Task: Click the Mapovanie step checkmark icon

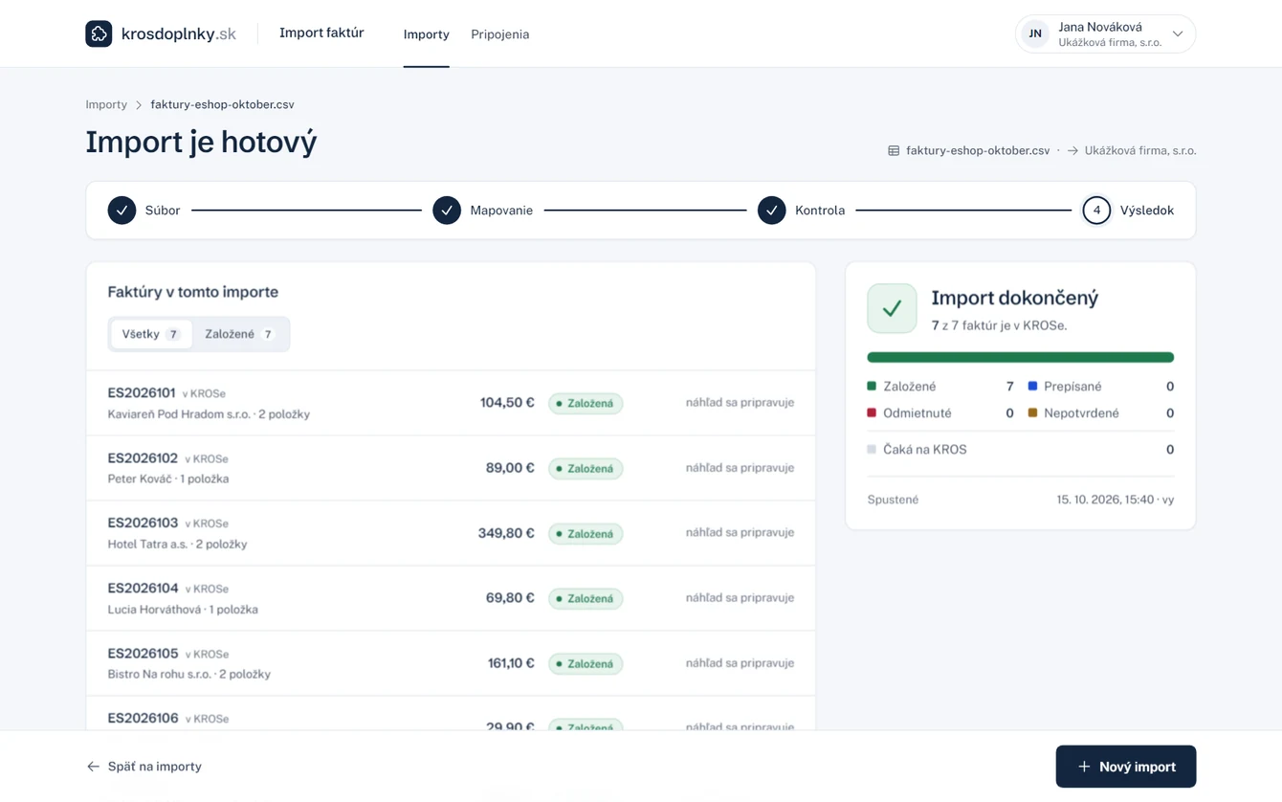Action: [447, 211]
